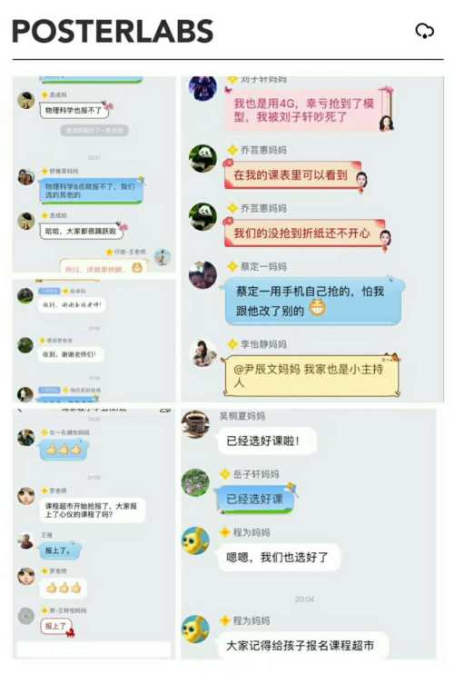Open the blue bubble 蔡定一用手机自己抢的
The image size is (454, 674).
(312, 301)
